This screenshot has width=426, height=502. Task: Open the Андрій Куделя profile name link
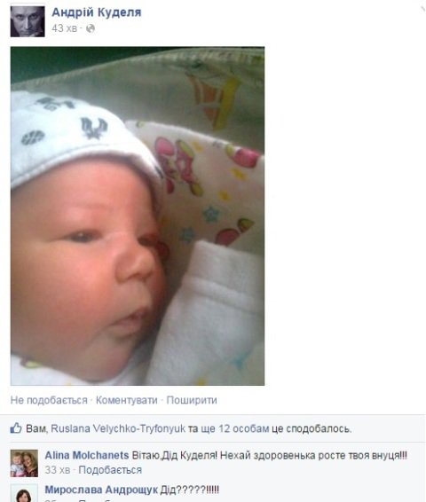pyautogui.click(x=97, y=12)
